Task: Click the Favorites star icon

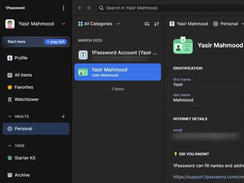Action: (x=10, y=87)
